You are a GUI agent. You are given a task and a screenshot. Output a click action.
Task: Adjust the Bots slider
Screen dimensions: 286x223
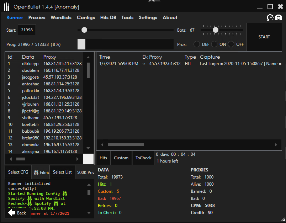coord(216,30)
